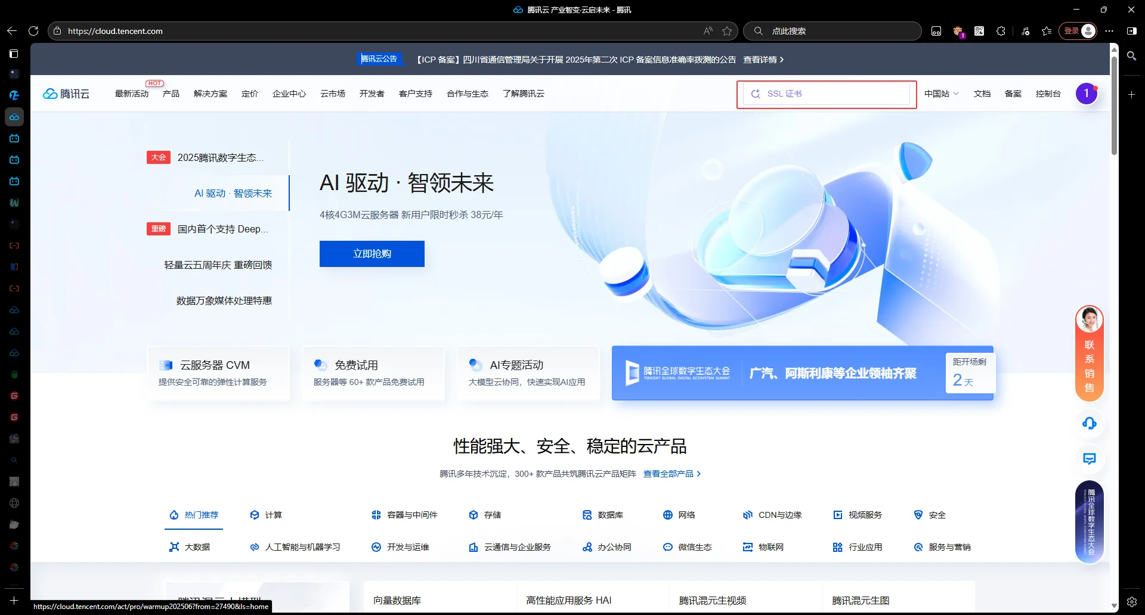Click the purple user avatar with notification

[1086, 94]
